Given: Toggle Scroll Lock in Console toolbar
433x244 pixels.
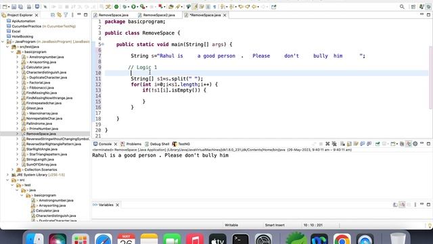Looking at the screenshot, I should click(349, 144).
